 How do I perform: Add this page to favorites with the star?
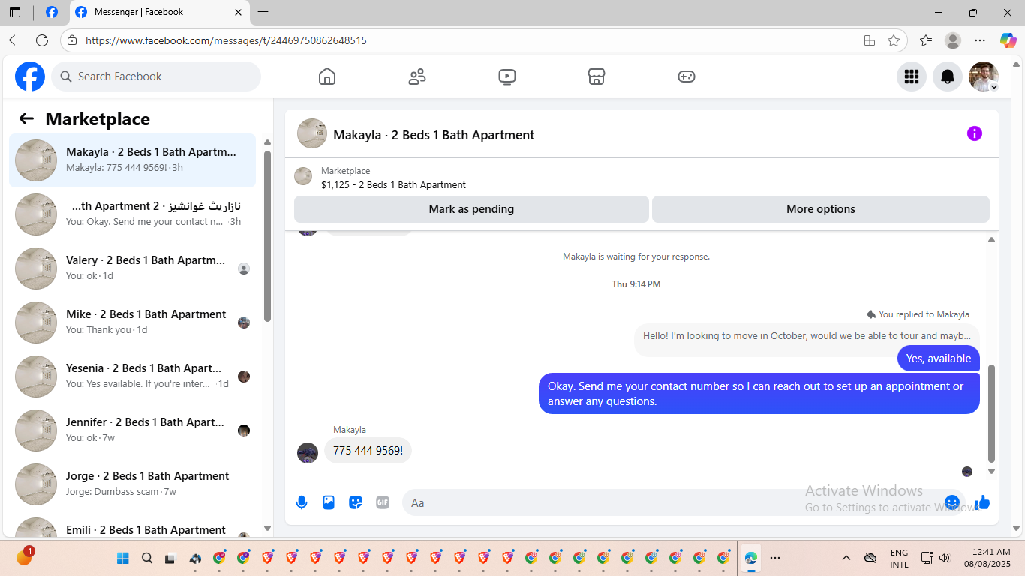[894, 40]
